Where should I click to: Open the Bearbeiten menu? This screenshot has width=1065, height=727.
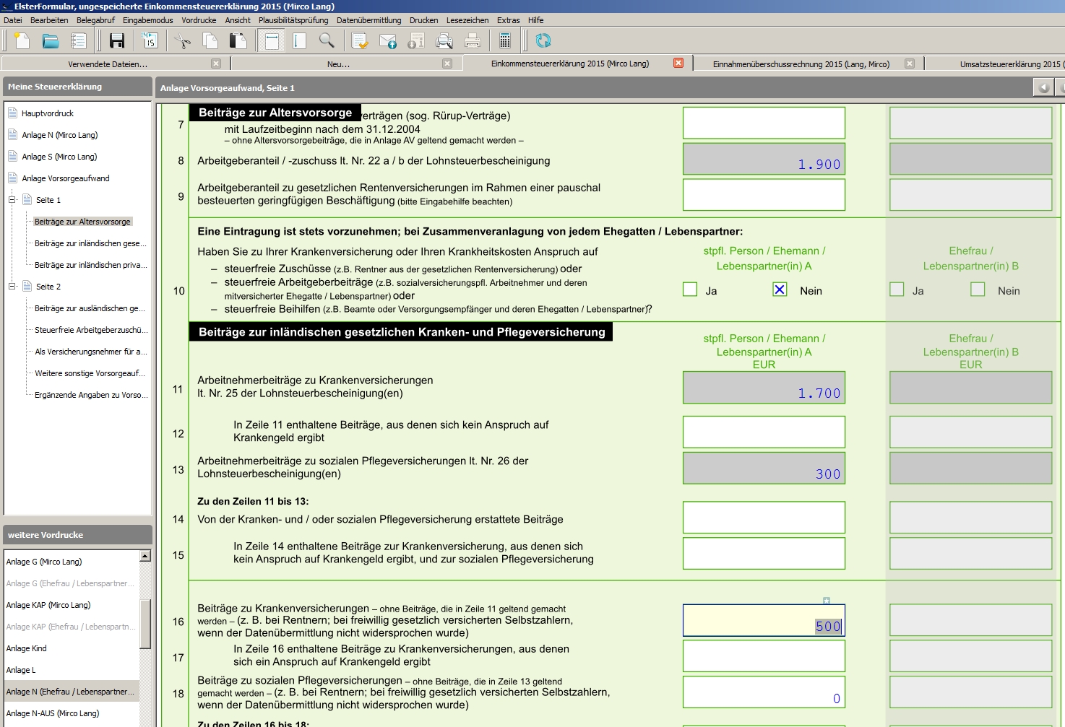(x=49, y=20)
